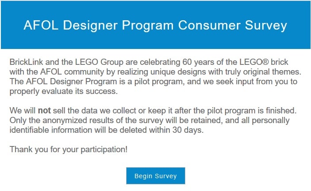Click the word BrickLink in the first paragraph
This screenshot has width=311, height=191.
[26, 62]
